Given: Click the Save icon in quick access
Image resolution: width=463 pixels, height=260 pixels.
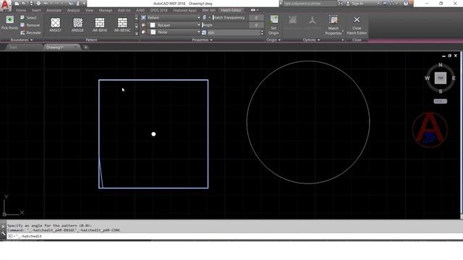Looking at the screenshot, I should pos(31,4).
